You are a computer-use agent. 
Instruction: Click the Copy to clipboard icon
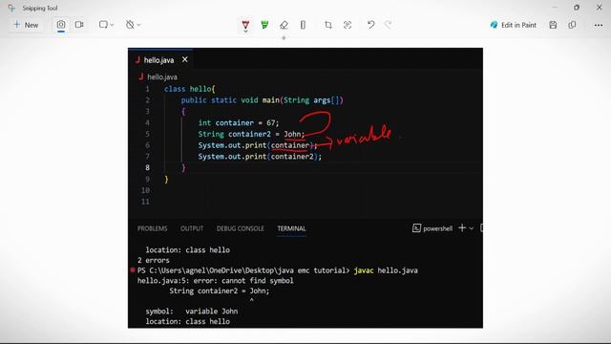click(x=572, y=25)
